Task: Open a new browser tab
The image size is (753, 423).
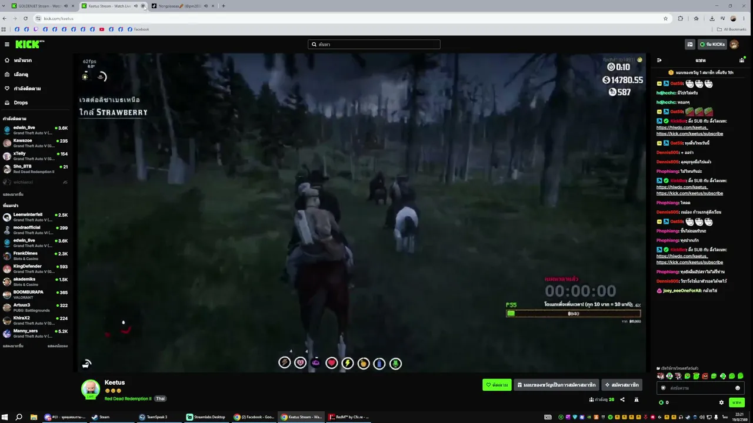Action: pyautogui.click(x=224, y=6)
